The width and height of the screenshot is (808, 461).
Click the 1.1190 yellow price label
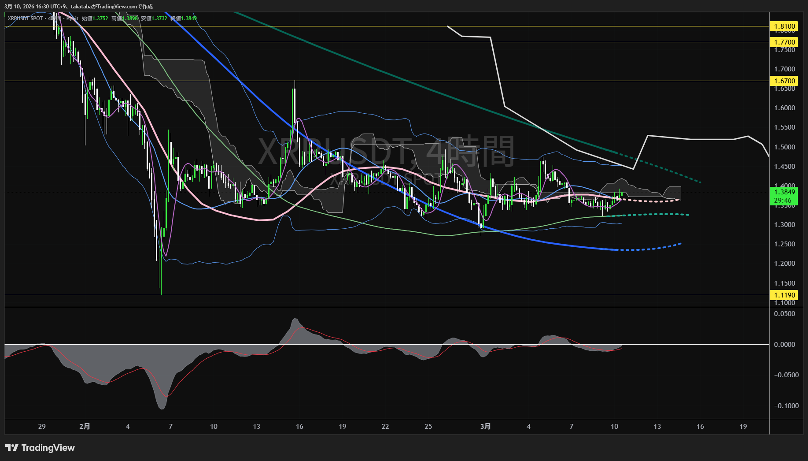784,295
